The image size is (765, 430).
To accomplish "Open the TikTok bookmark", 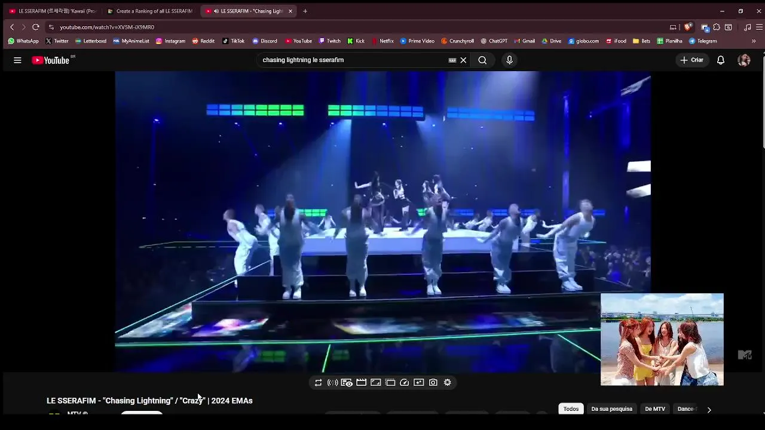I will coord(233,41).
